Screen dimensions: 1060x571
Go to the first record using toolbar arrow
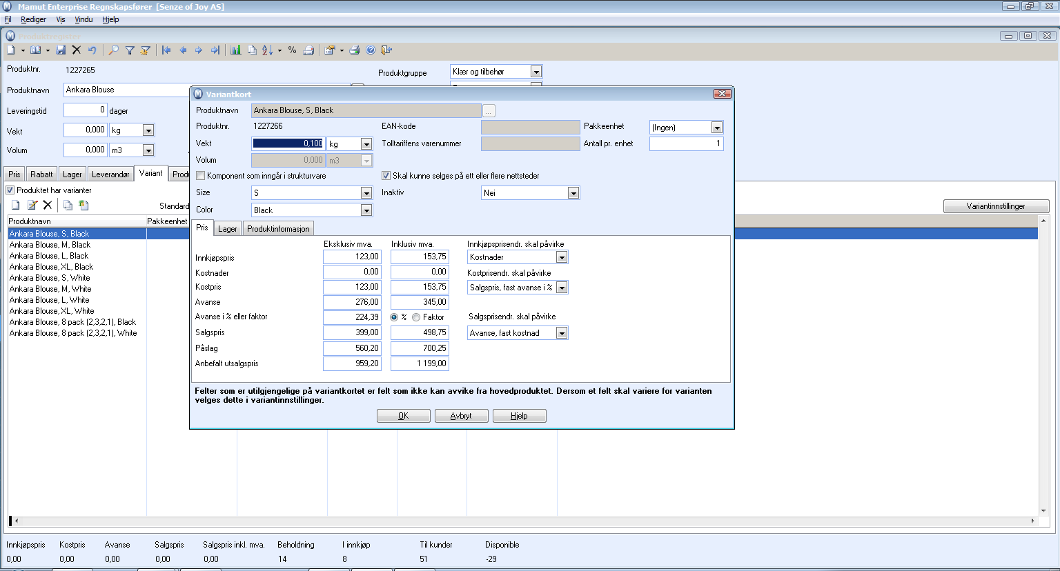(166, 50)
